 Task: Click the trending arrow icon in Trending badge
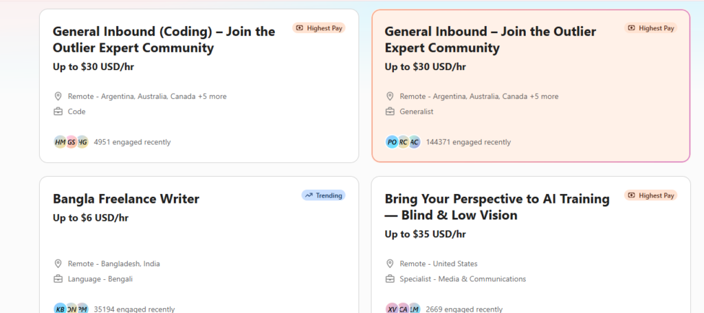(x=309, y=195)
